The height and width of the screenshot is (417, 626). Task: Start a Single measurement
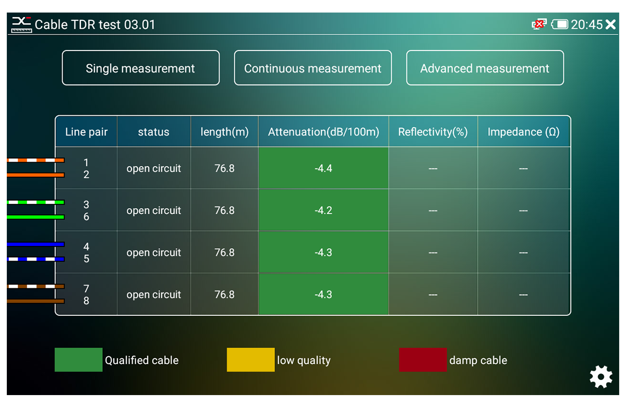pos(140,68)
